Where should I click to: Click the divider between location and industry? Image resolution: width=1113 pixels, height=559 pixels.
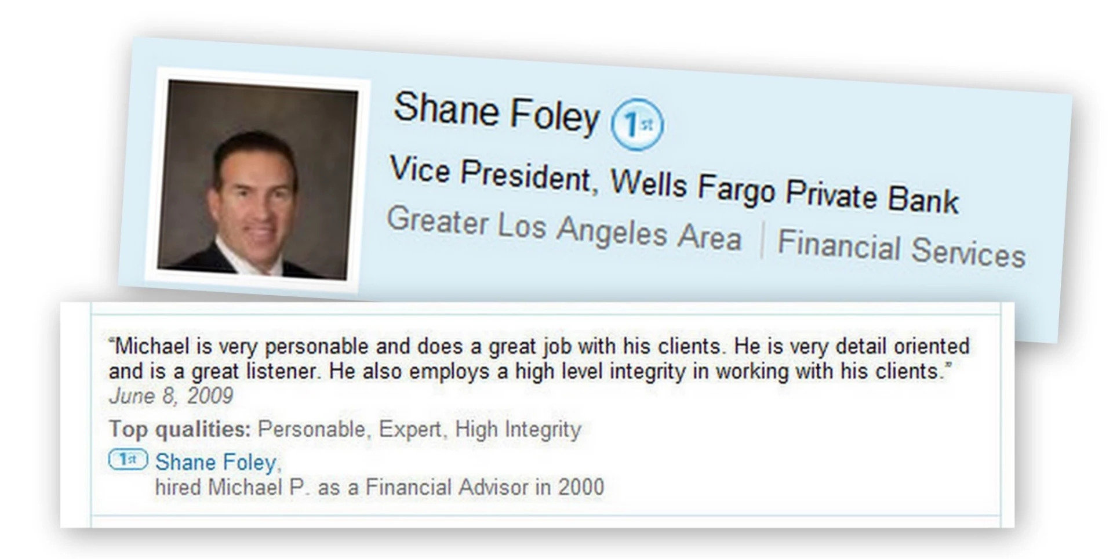[x=761, y=239]
